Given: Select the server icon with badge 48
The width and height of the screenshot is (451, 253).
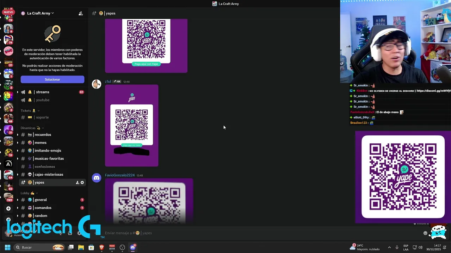Looking at the screenshot, I should pos(8,118).
